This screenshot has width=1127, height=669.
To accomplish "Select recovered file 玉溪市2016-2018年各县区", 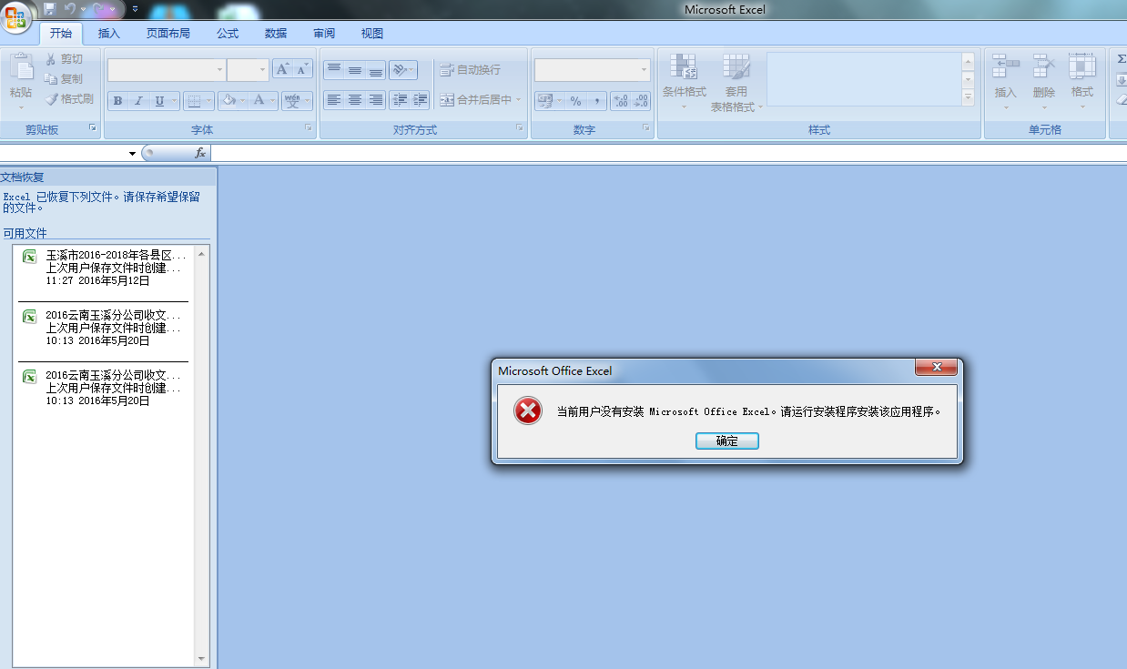I will pos(104,268).
